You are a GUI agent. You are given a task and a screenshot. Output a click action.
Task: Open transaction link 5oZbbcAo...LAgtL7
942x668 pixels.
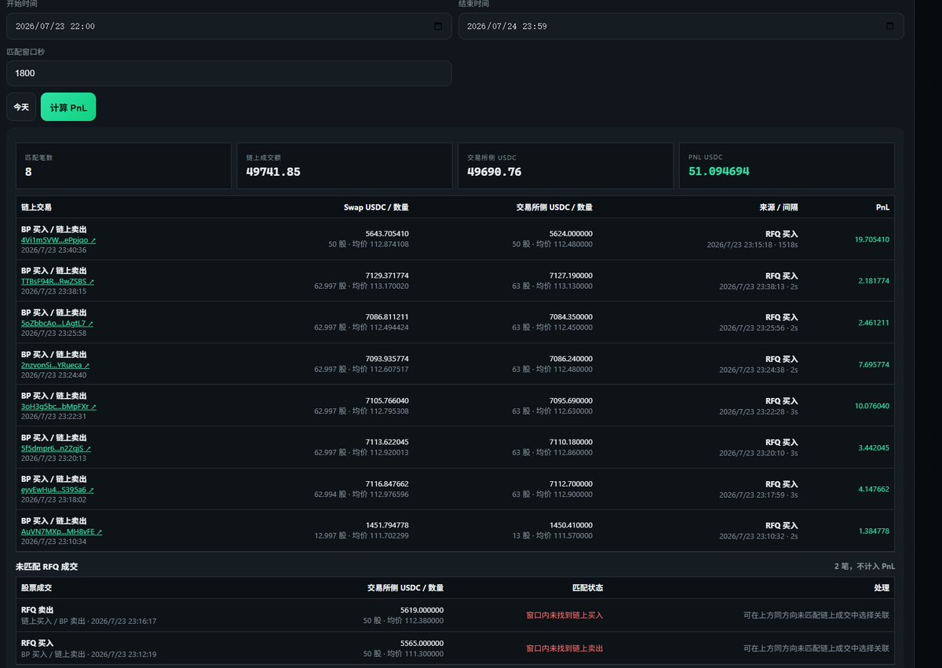[x=57, y=323]
